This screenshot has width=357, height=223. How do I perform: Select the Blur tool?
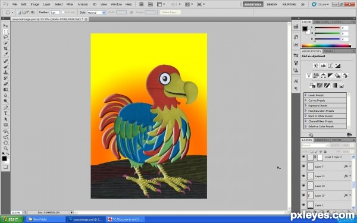click(x=6, y=95)
